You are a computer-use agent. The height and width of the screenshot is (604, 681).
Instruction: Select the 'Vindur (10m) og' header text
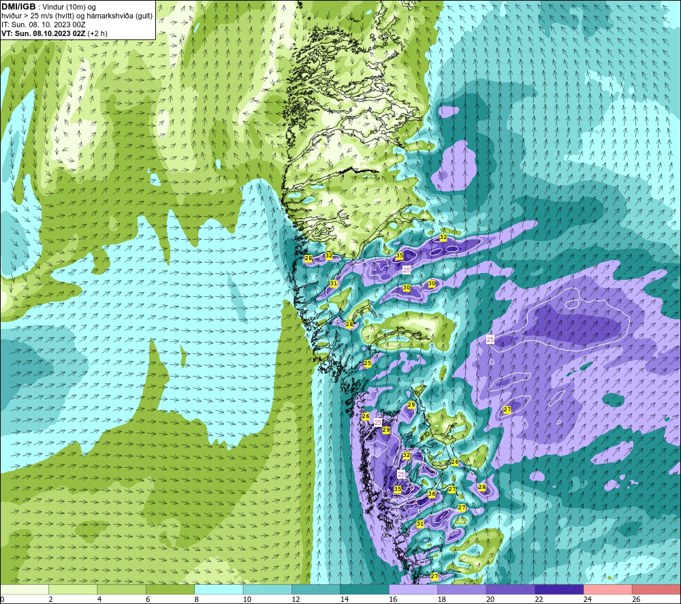(x=69, y=7)
